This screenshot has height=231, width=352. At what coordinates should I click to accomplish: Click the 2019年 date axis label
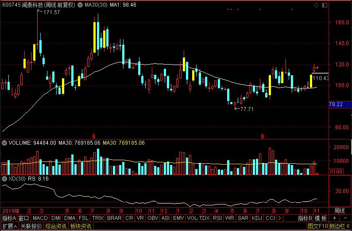click(11, 211)
